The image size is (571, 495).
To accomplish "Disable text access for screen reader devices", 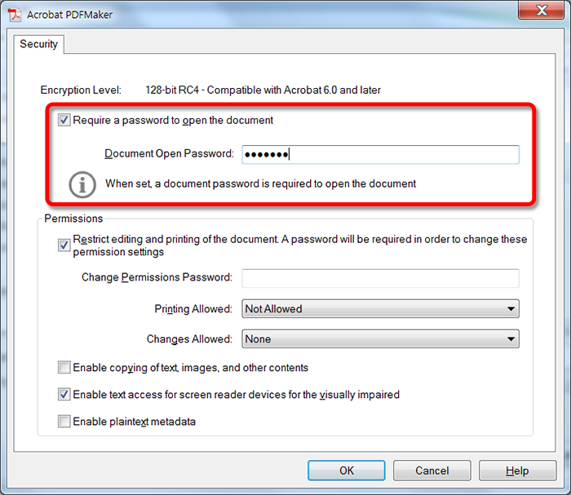I will point(64,395).
